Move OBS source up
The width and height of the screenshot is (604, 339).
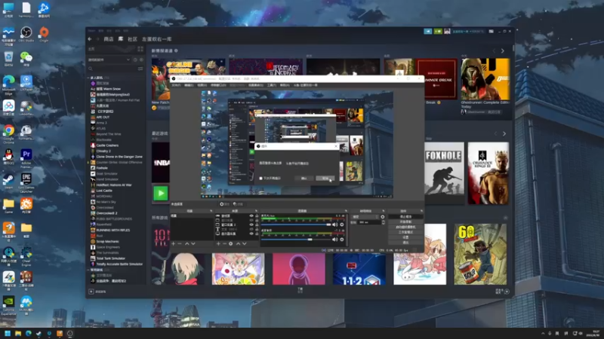pyautogui.click(x=238, y=243)
